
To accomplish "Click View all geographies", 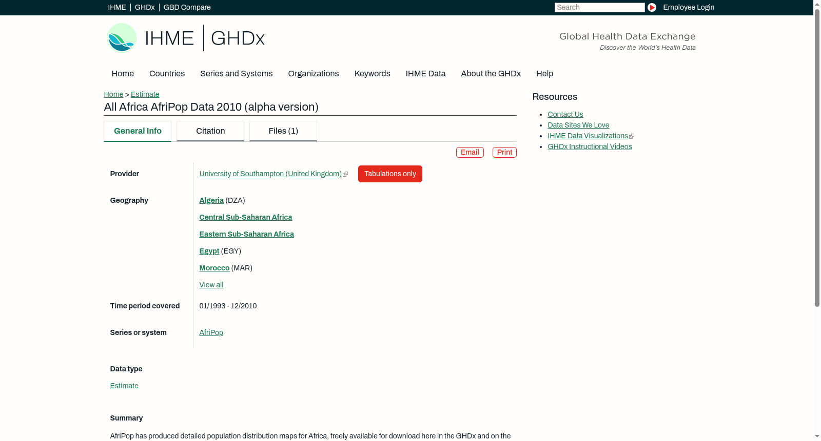I will pyautogui.click(x=211, y=285).
